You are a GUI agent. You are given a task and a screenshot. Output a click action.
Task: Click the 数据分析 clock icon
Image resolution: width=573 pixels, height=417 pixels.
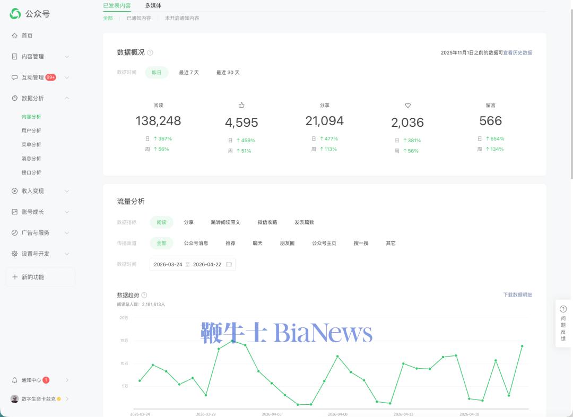tap(15, 98)
